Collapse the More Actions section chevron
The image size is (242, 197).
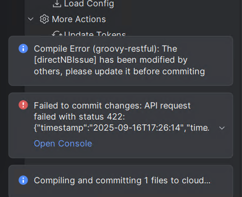[31, 19]
